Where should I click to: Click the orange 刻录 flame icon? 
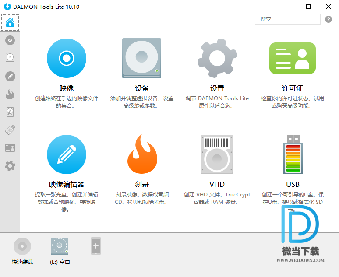pyautogui.click(x=142, y=154)
